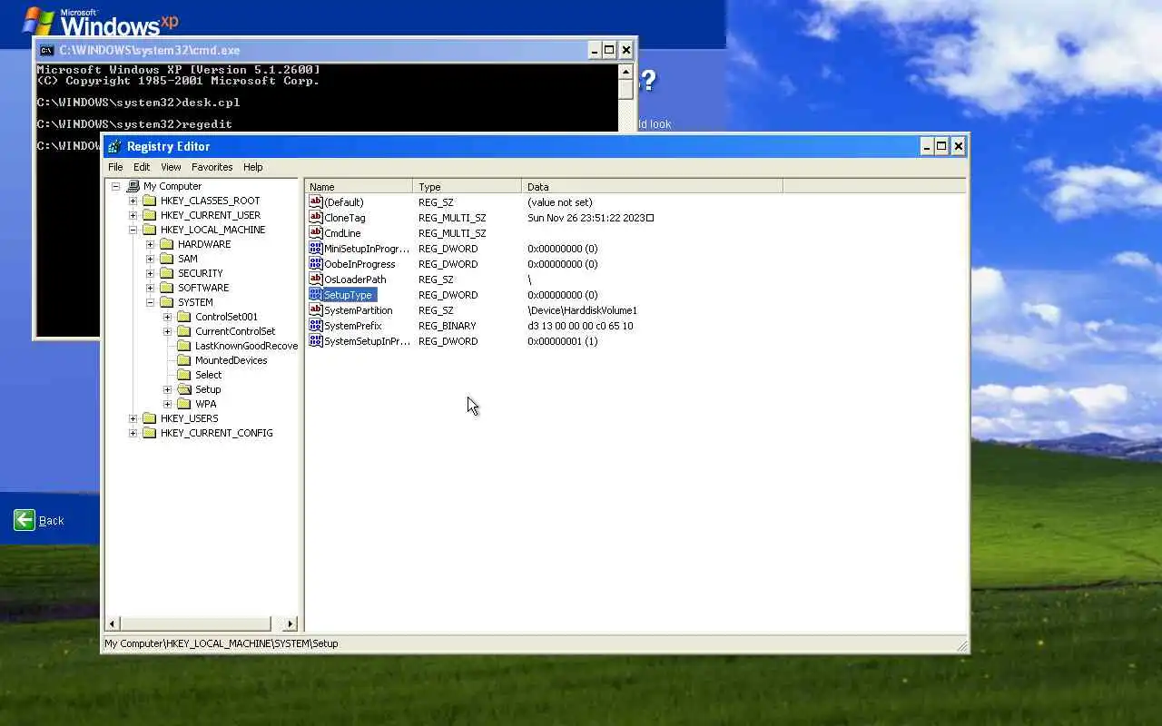Open the Edit menu

coord(142,167)
